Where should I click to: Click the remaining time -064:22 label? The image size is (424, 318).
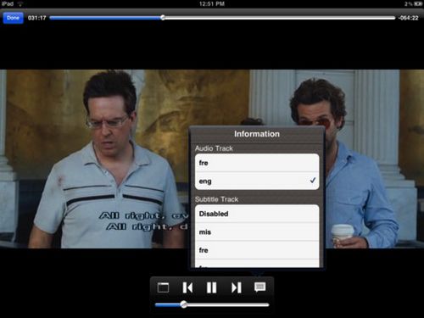408,18
